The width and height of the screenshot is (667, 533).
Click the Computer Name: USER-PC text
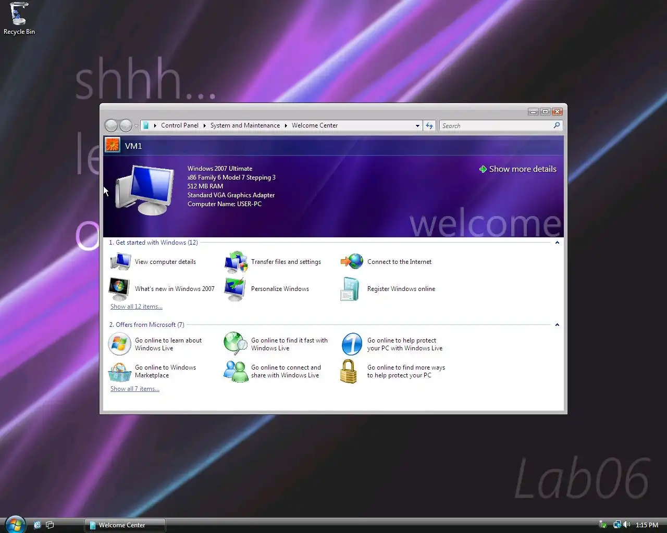tap(225, 204)
